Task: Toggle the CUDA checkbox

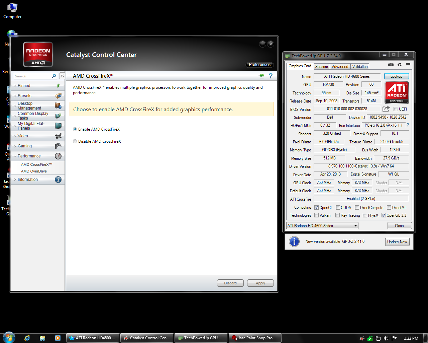Action: pyautogui.click(x=338, y=208)
